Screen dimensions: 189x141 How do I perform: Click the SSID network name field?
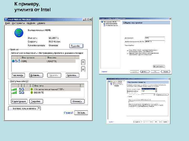[x=155, y=42]
